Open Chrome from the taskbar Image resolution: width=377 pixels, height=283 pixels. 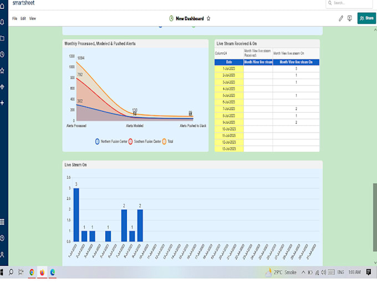[32, 272]
